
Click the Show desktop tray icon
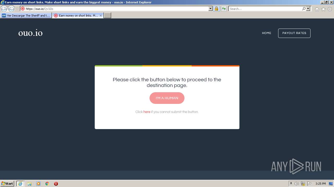pos(331,184)
